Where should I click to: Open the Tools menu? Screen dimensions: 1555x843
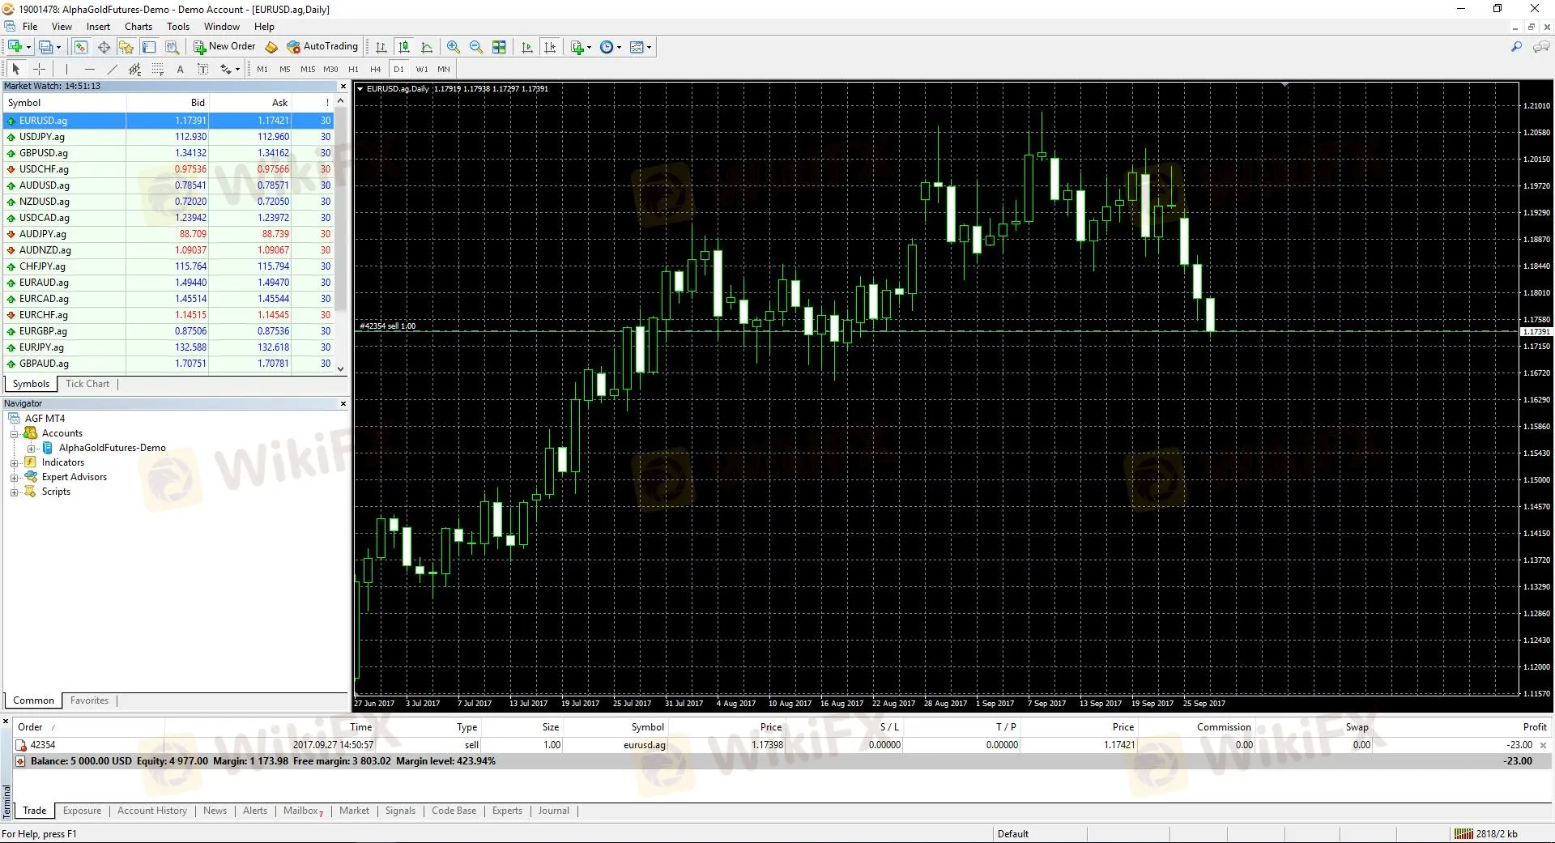pyautogui.click(x=178, y=27)
